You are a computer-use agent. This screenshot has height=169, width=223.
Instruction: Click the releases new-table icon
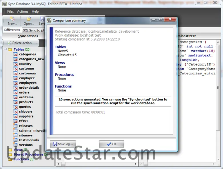coord(15,126)
